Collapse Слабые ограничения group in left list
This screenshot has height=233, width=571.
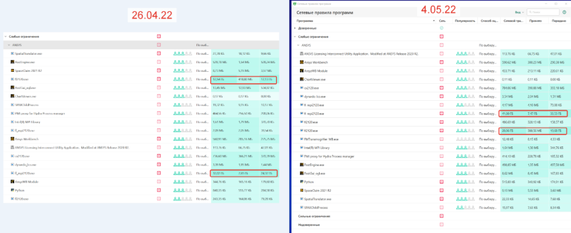coord(6,36)
